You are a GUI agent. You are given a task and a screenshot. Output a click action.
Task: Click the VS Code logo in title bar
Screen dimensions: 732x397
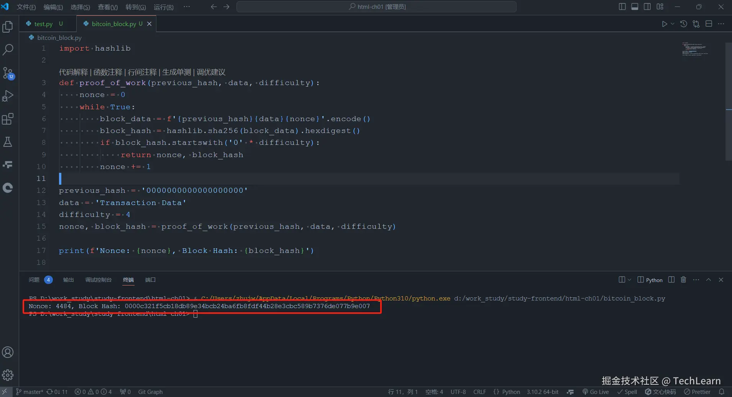(5, 7)
